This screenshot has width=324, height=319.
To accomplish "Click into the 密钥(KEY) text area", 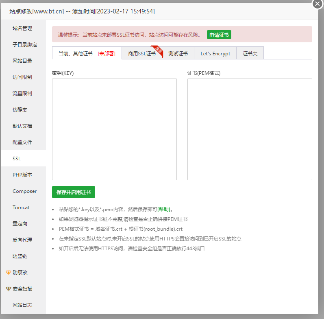I will tap(114, 129).
